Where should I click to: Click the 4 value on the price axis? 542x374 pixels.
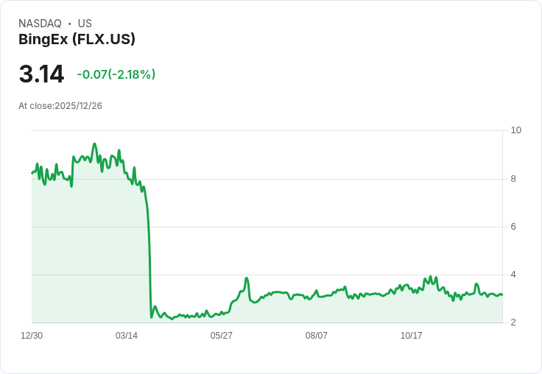click(513, 275)
